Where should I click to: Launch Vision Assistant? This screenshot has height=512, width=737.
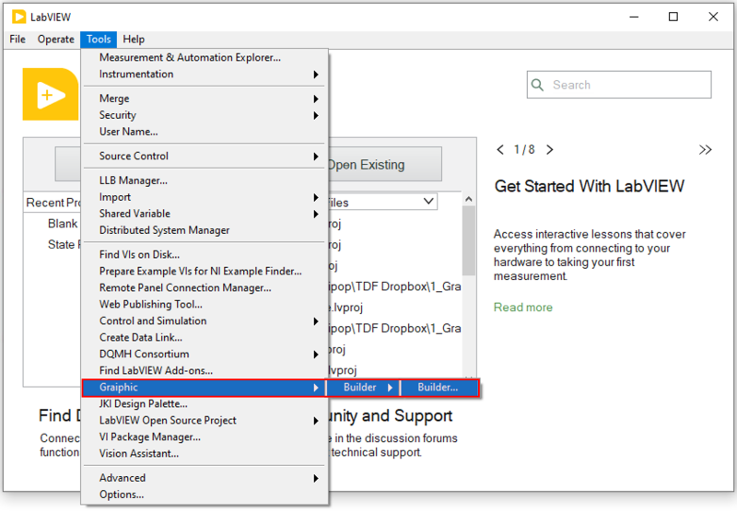[x=204, y=454]
